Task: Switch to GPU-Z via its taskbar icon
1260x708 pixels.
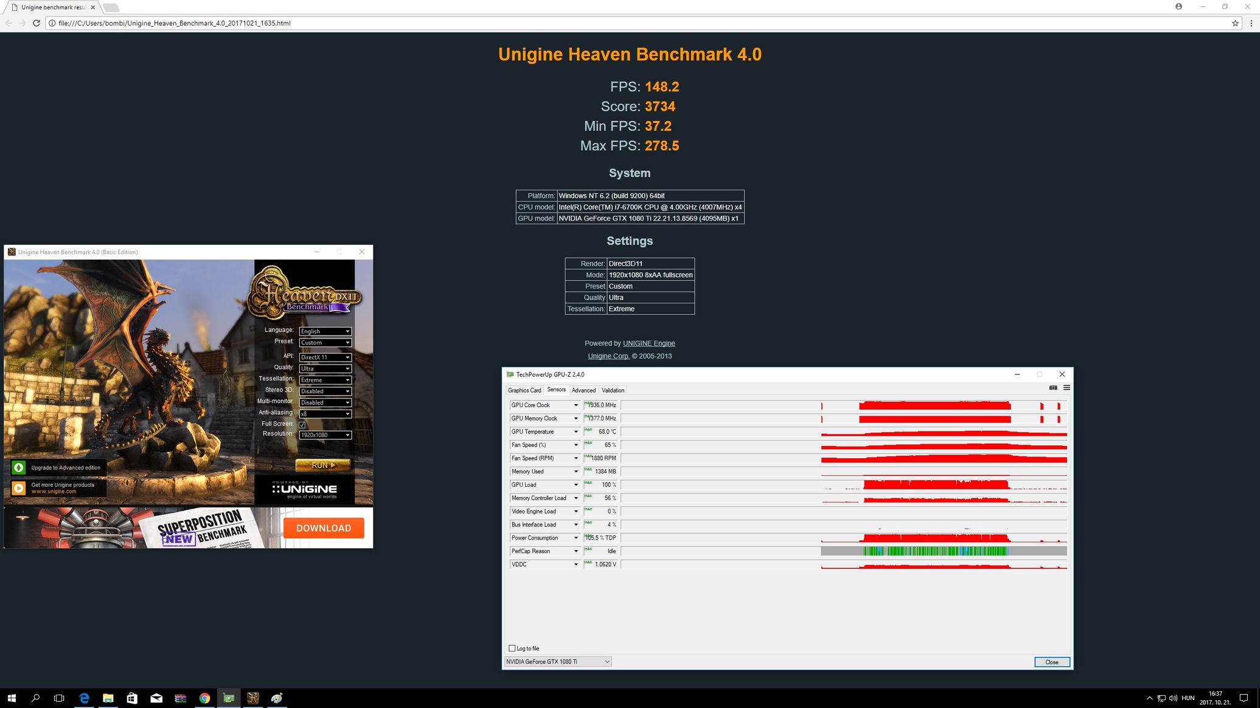Action: click(x=229, y=698)
